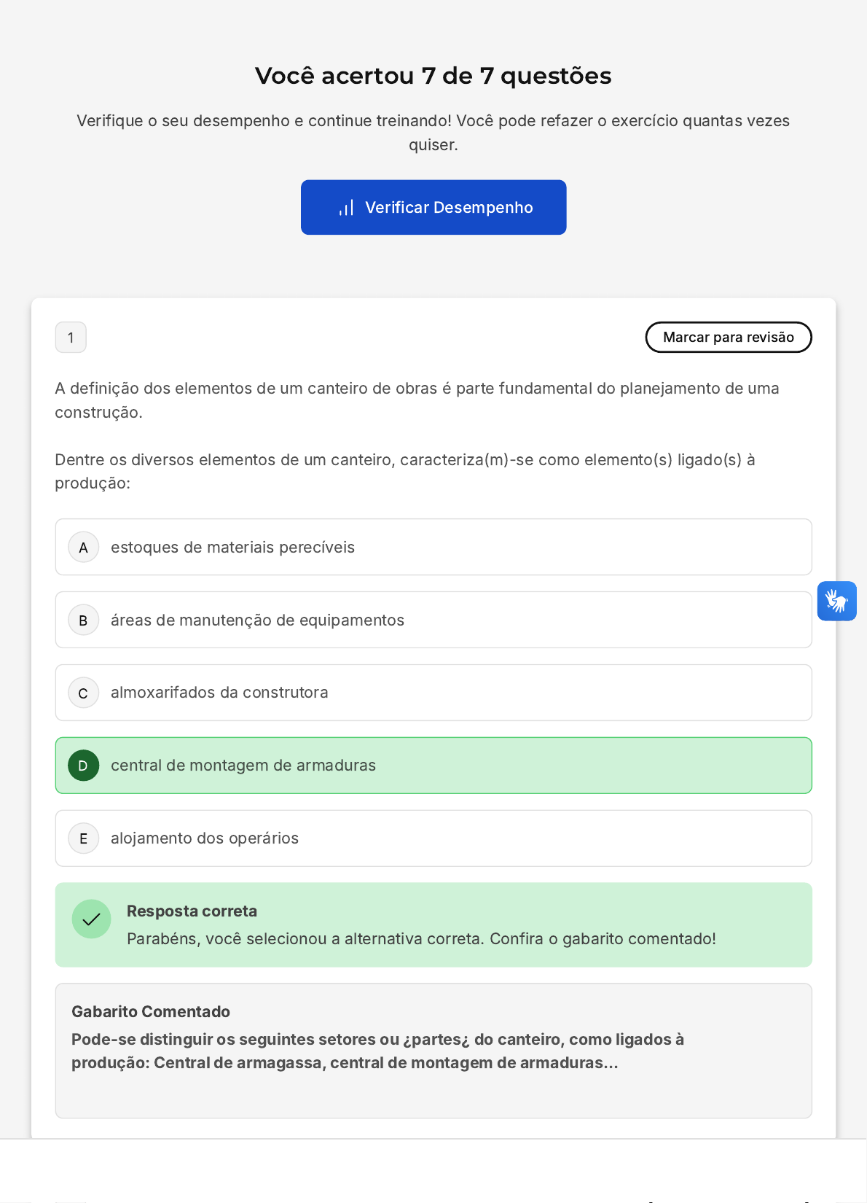Mark question 1 with Marcar para revisão

pos(728,337)
